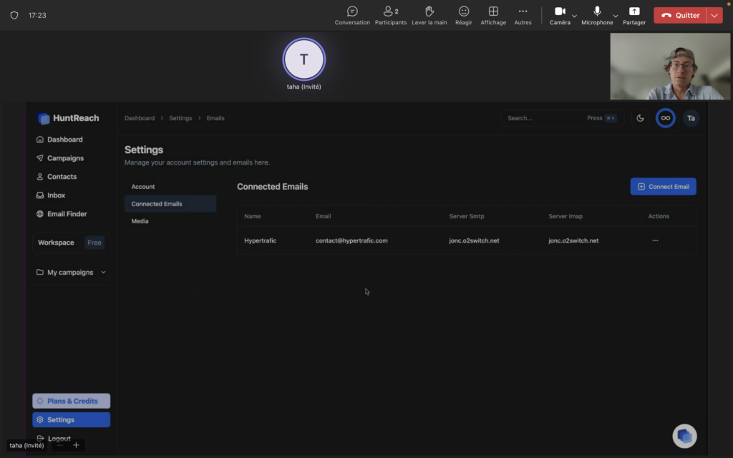The width and height of the screenshot is (733, 458).
Task: Select the Media settings tab
Action: pos(140,221)
